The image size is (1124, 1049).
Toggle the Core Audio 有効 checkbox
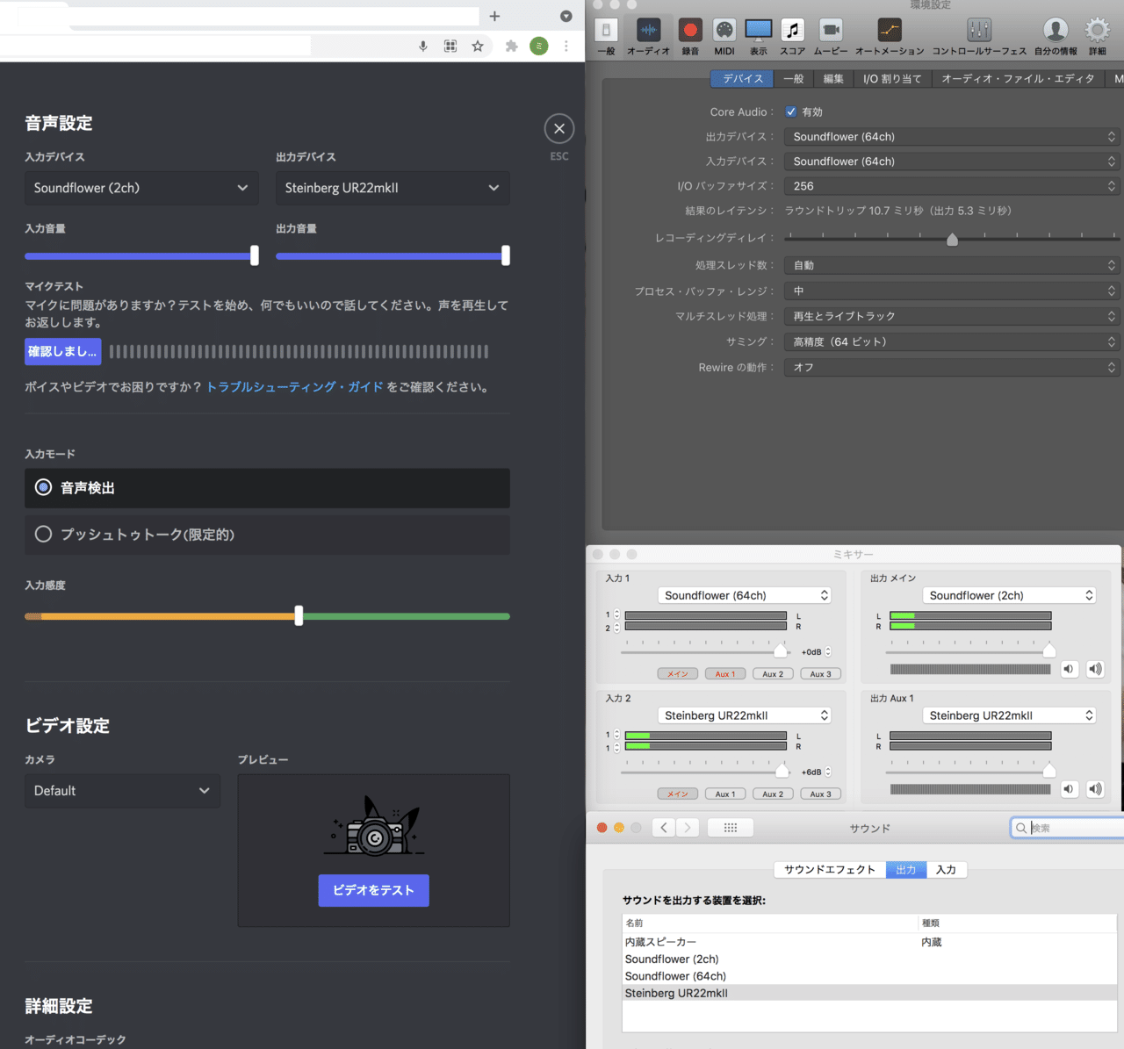coord(791,111)
